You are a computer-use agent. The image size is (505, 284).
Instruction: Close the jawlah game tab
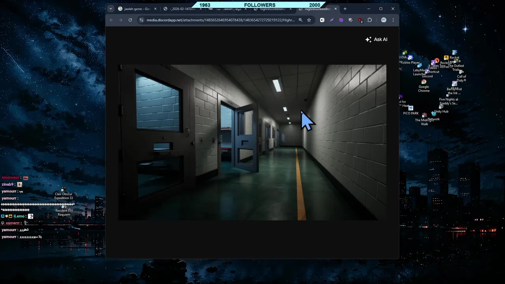155,9
